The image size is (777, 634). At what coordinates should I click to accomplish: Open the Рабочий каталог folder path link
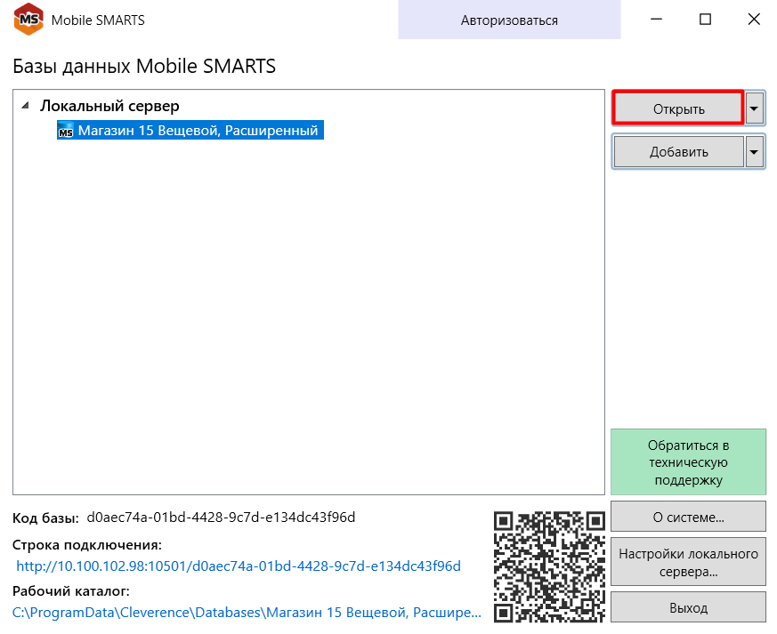[247, 613]
